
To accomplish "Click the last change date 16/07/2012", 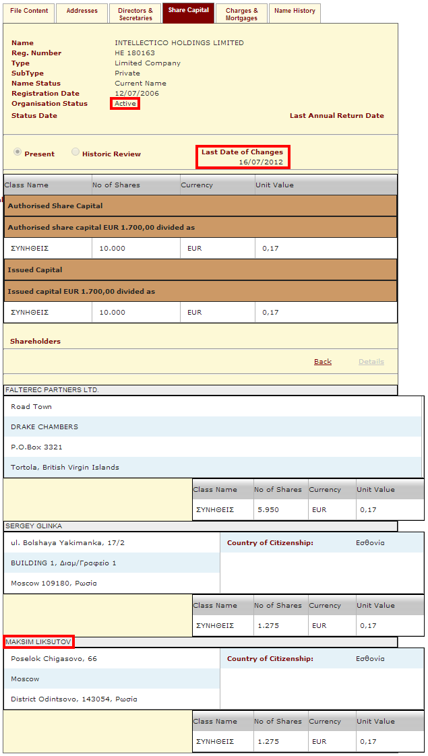I will 261,162.
